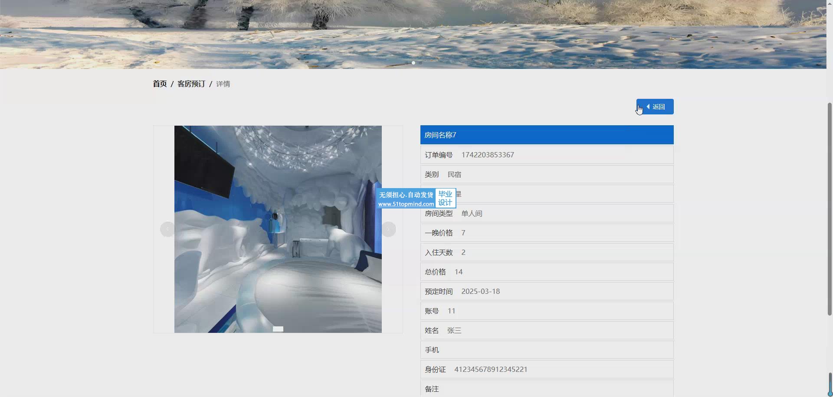Click the 51topmind.com watermark banner
This screenshot has width=833, height=397.
click(416, 198)
